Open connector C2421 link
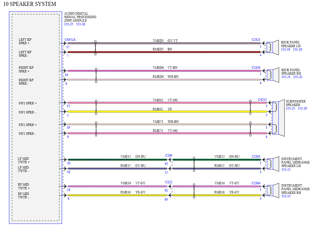The width and height of the screenshot is (318, 233). tap(256, 39)
